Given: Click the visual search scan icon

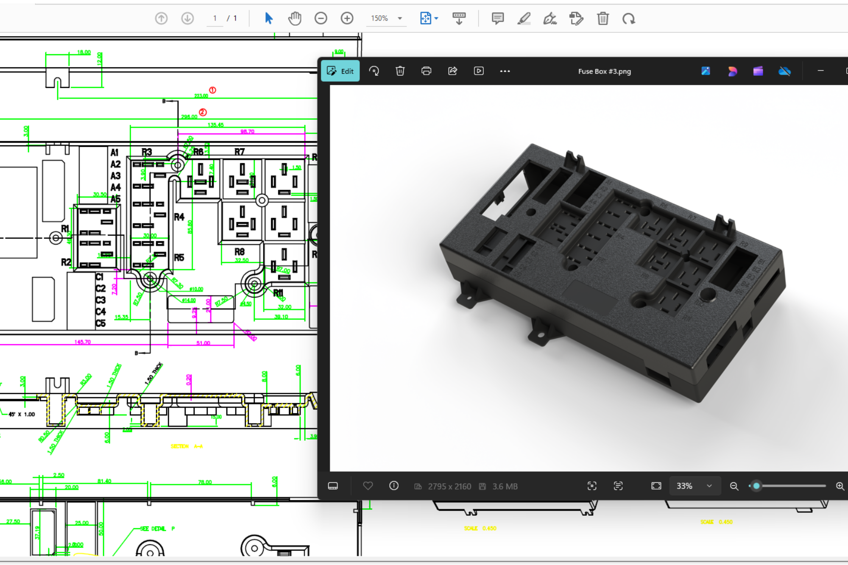Looking at the screenshot, I should [592, 486].
